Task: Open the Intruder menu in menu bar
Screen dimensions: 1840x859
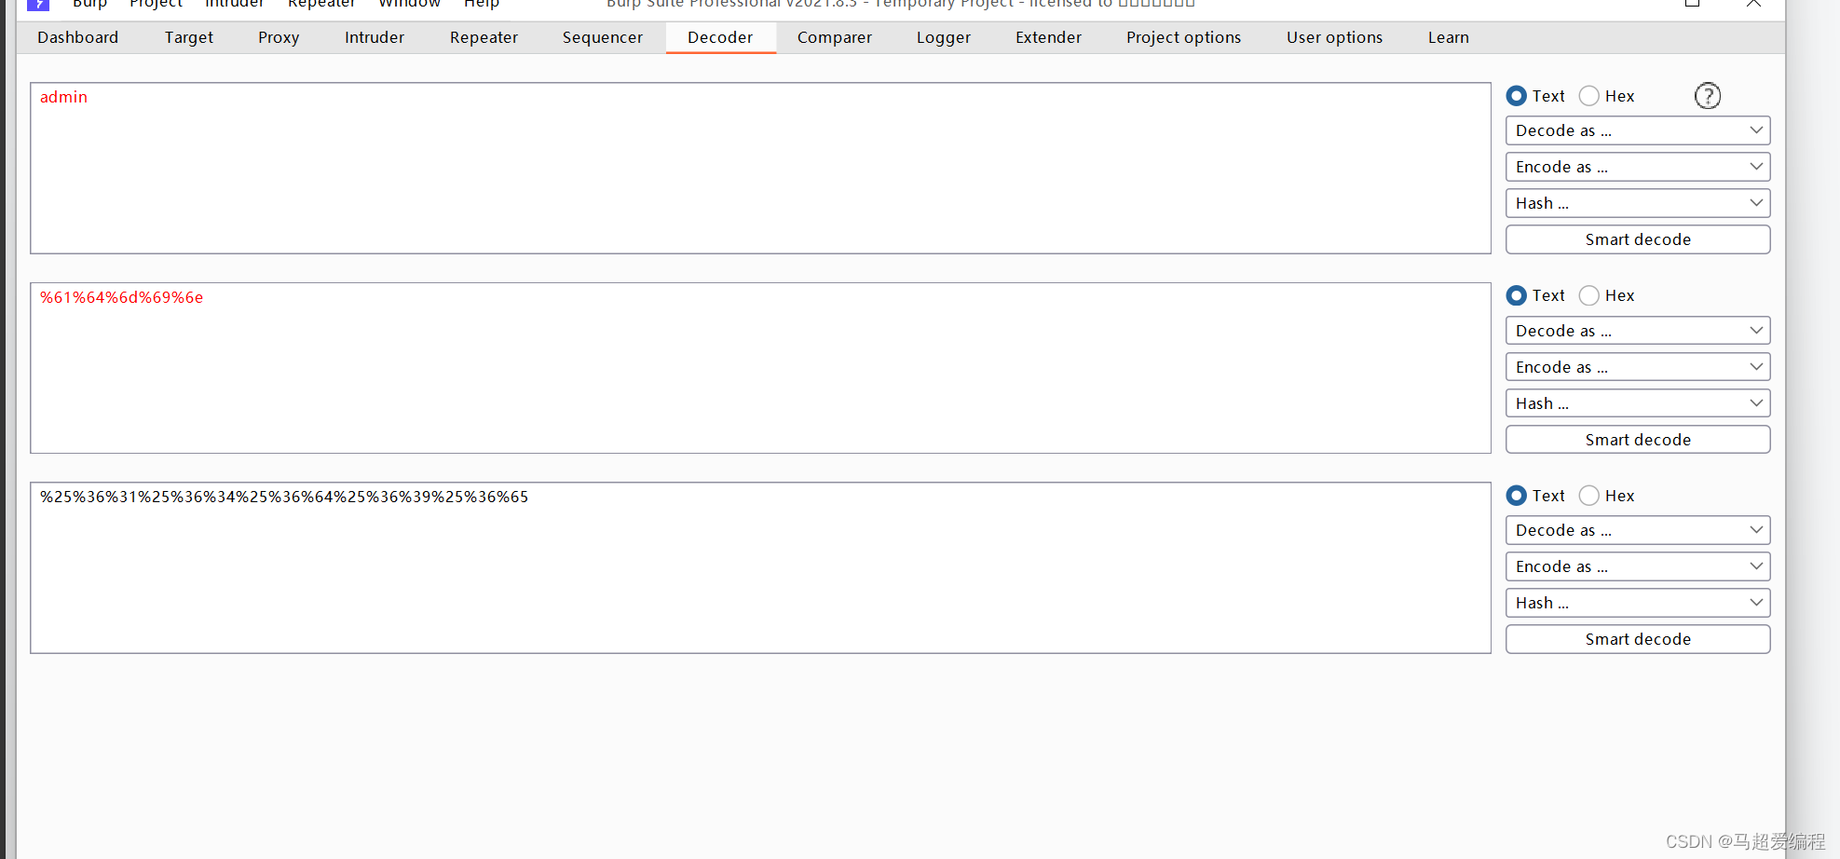Action: (x=235, y=4)
